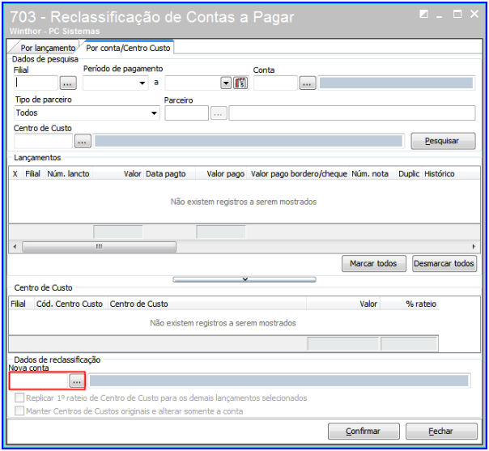Click the Duplic column header

(x=409, y=174)
